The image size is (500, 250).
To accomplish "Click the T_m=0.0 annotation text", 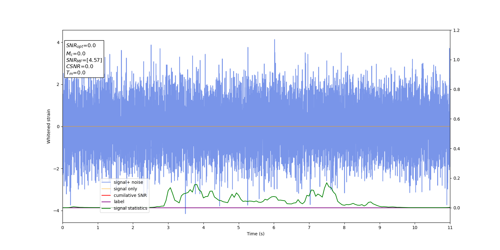I will click(x=76, y=73).
